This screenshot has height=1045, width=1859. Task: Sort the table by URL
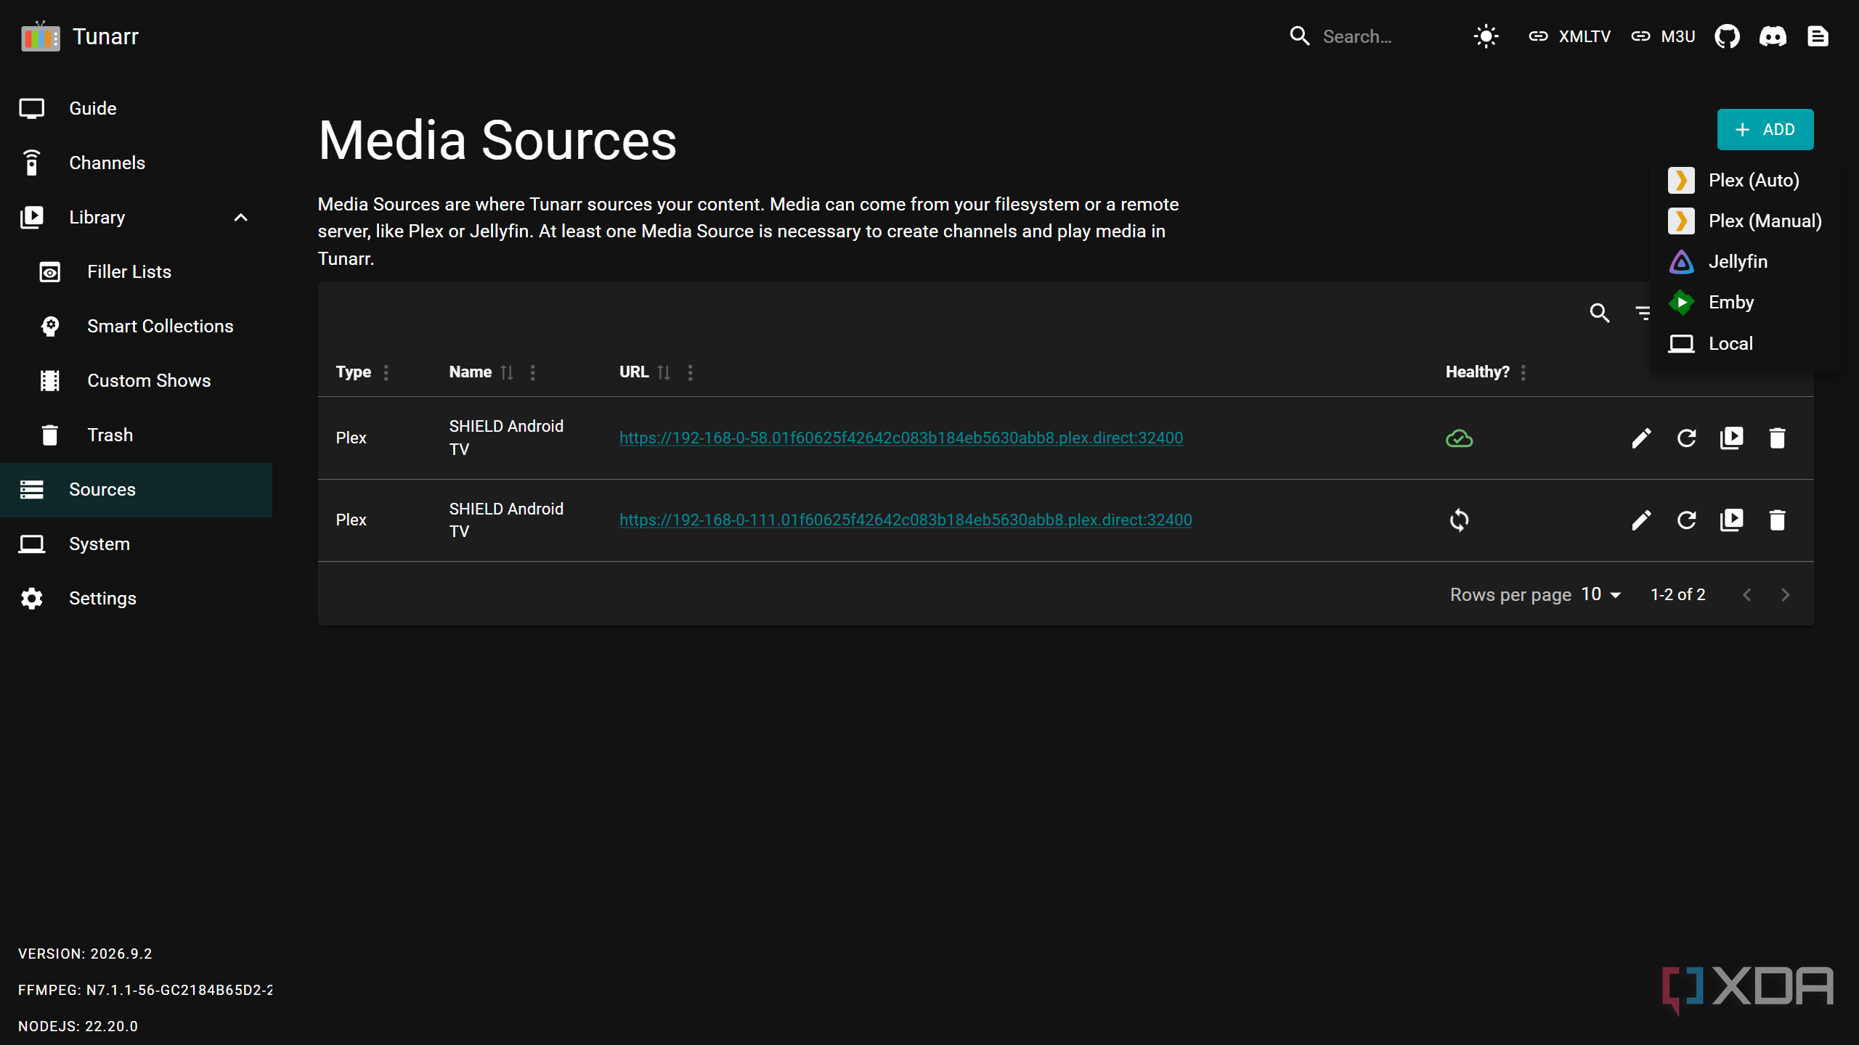coord(664,372)
